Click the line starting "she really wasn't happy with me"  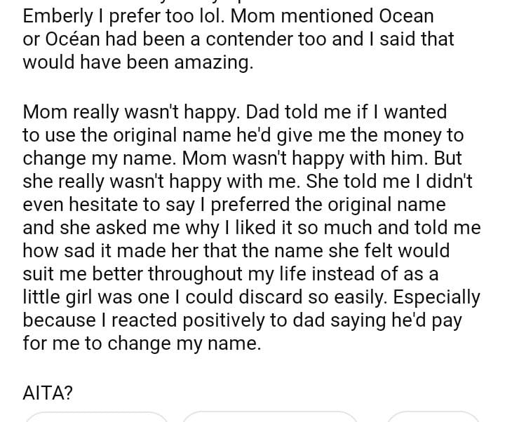pos(248,182)
